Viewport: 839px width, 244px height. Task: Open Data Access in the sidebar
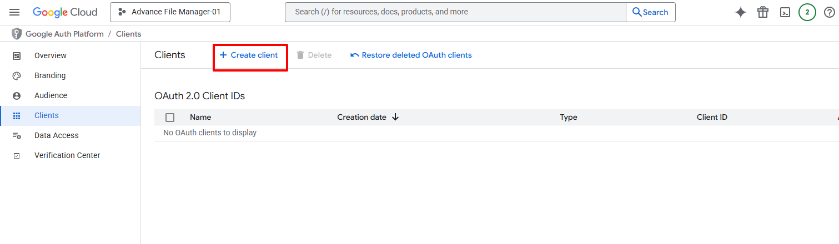pos(56,135)
